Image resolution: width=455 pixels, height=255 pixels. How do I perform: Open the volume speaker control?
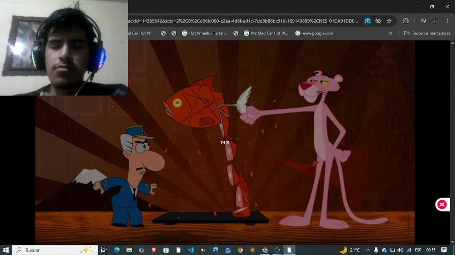[x=400, y=250]
